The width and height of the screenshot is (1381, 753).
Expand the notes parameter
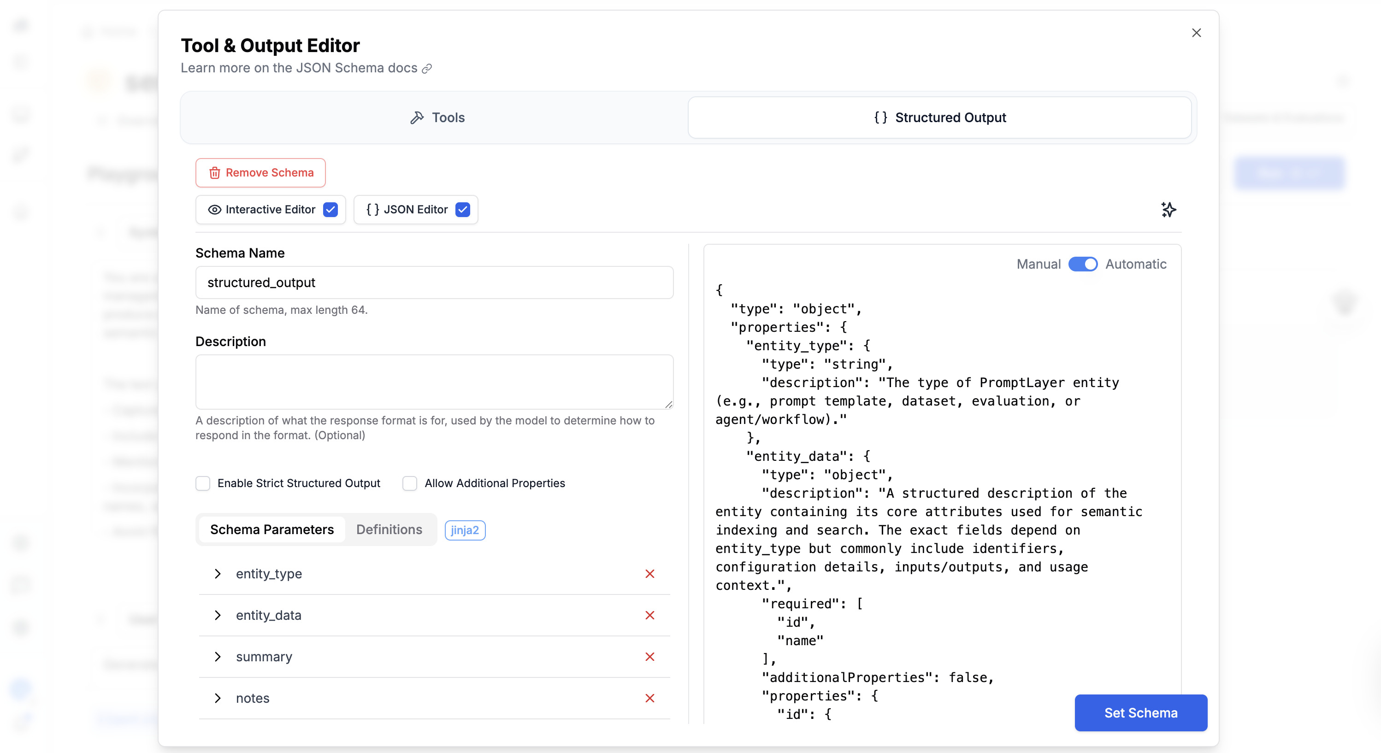pos(217,698)
